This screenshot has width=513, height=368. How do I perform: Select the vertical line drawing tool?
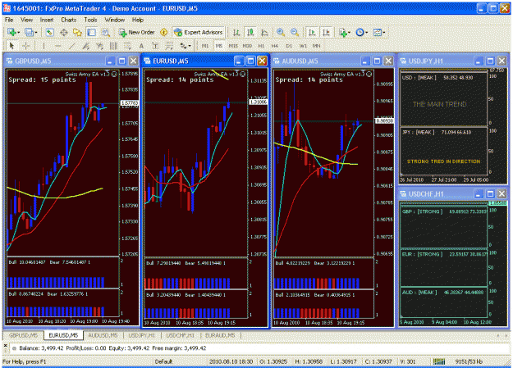pos(44,46)
